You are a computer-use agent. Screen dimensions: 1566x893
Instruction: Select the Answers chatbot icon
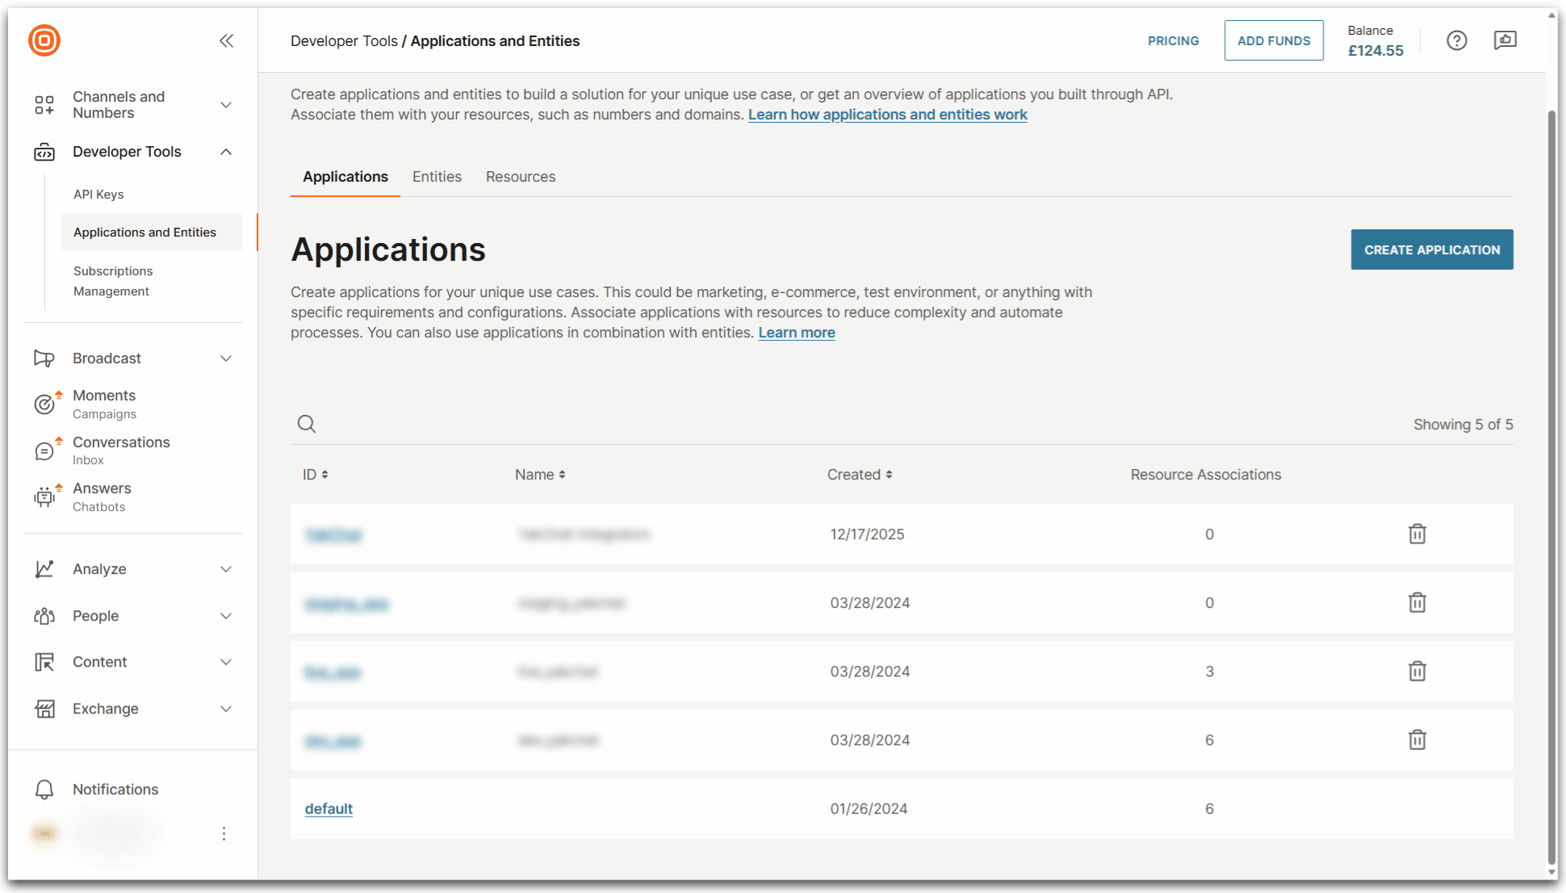coord(44,497)
